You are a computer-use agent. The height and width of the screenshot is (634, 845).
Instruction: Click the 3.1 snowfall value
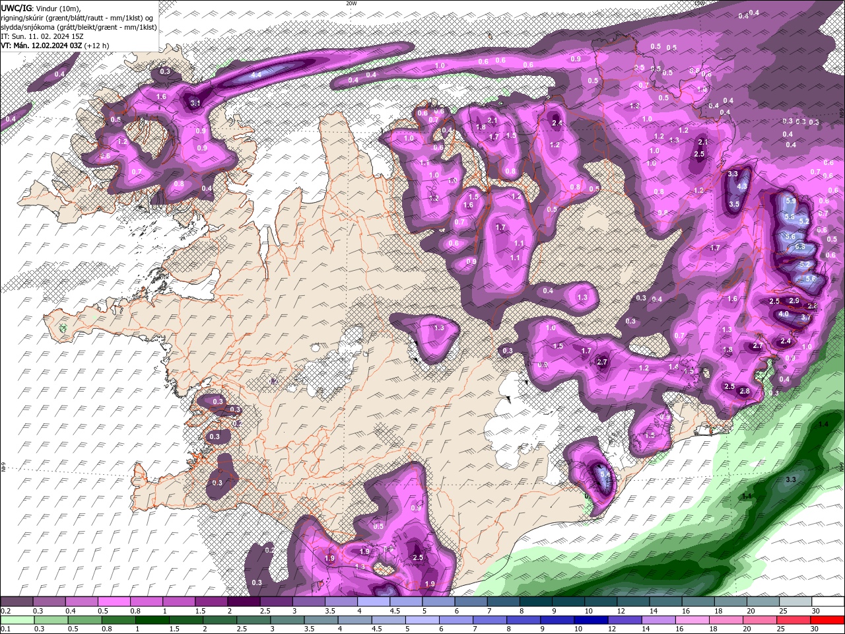click(x=195, y=103)
